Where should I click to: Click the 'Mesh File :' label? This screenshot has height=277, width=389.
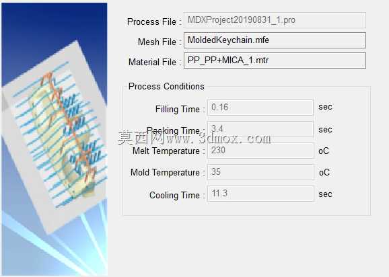click(x=160, y=42)
